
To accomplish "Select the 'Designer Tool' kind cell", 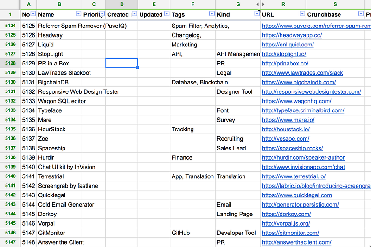I will (238, 91).
